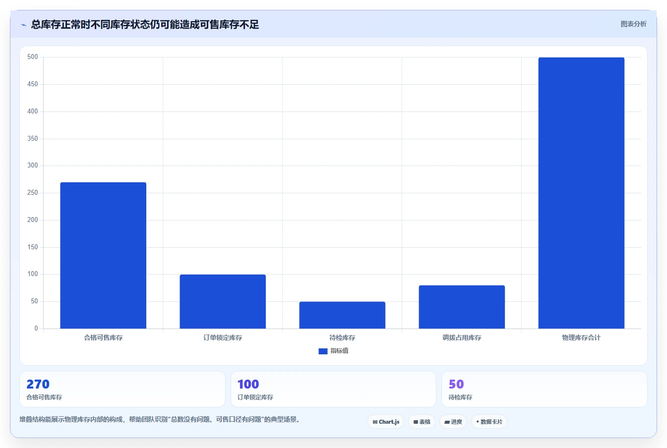Click the 表格 tag
Screen dimensions: 667x448
click(x=422, y=422)
